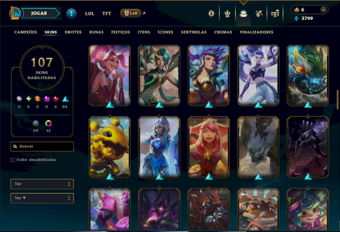
Task: Open the profile laurel icon
Action: (227, 14)
